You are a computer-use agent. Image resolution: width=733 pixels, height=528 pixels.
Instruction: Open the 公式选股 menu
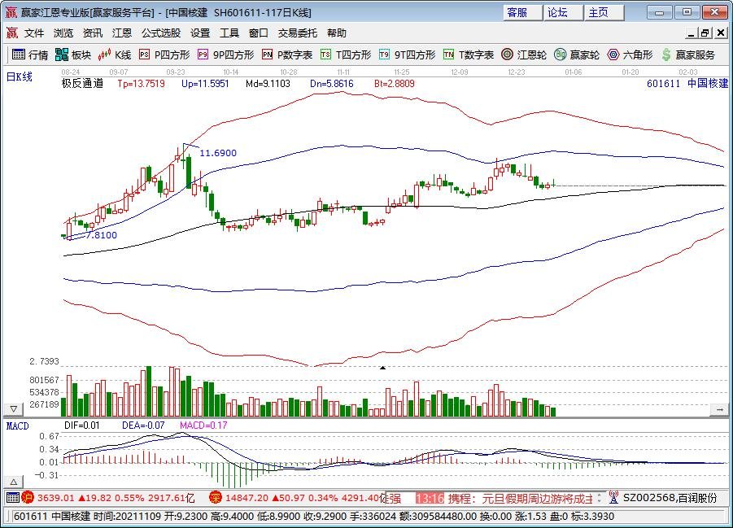pos(161,33)
